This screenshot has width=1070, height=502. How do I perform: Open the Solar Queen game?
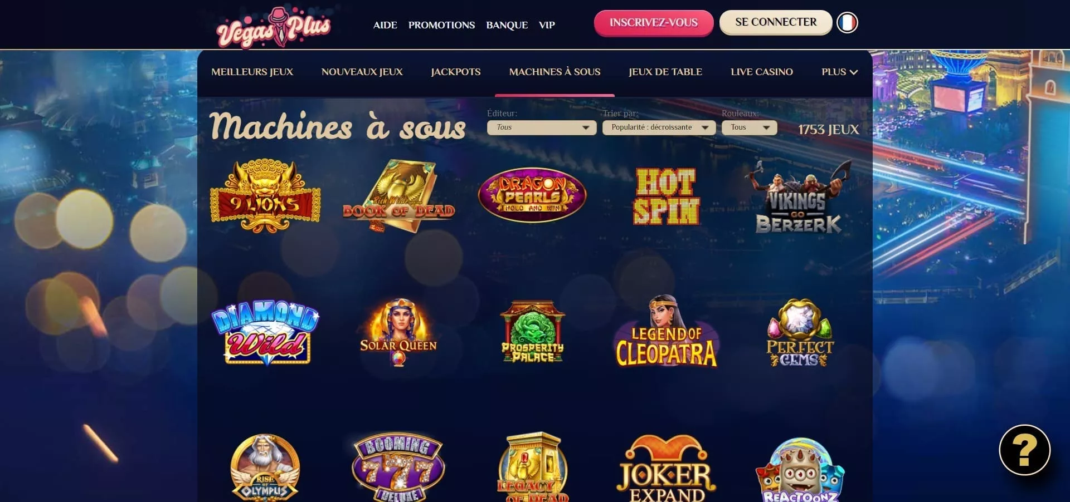[x=398, y=333]
